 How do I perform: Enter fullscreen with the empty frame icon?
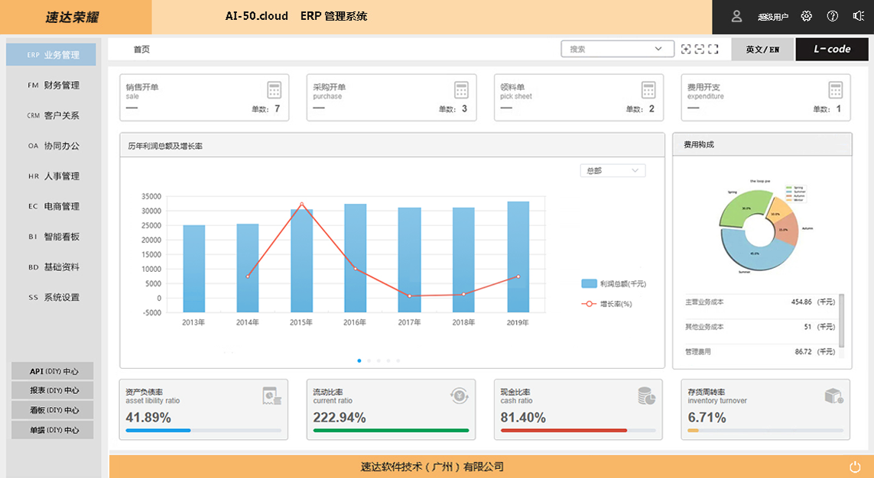click(x=713, y=49)
